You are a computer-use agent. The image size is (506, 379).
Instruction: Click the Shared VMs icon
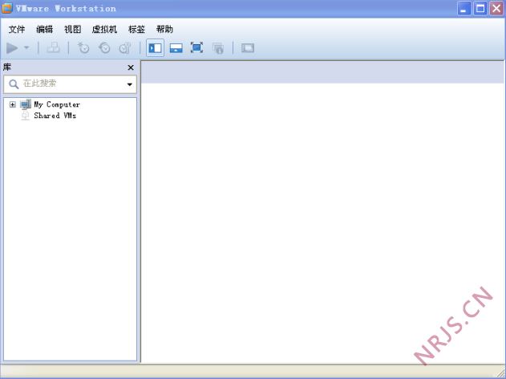tap(25, 116)
